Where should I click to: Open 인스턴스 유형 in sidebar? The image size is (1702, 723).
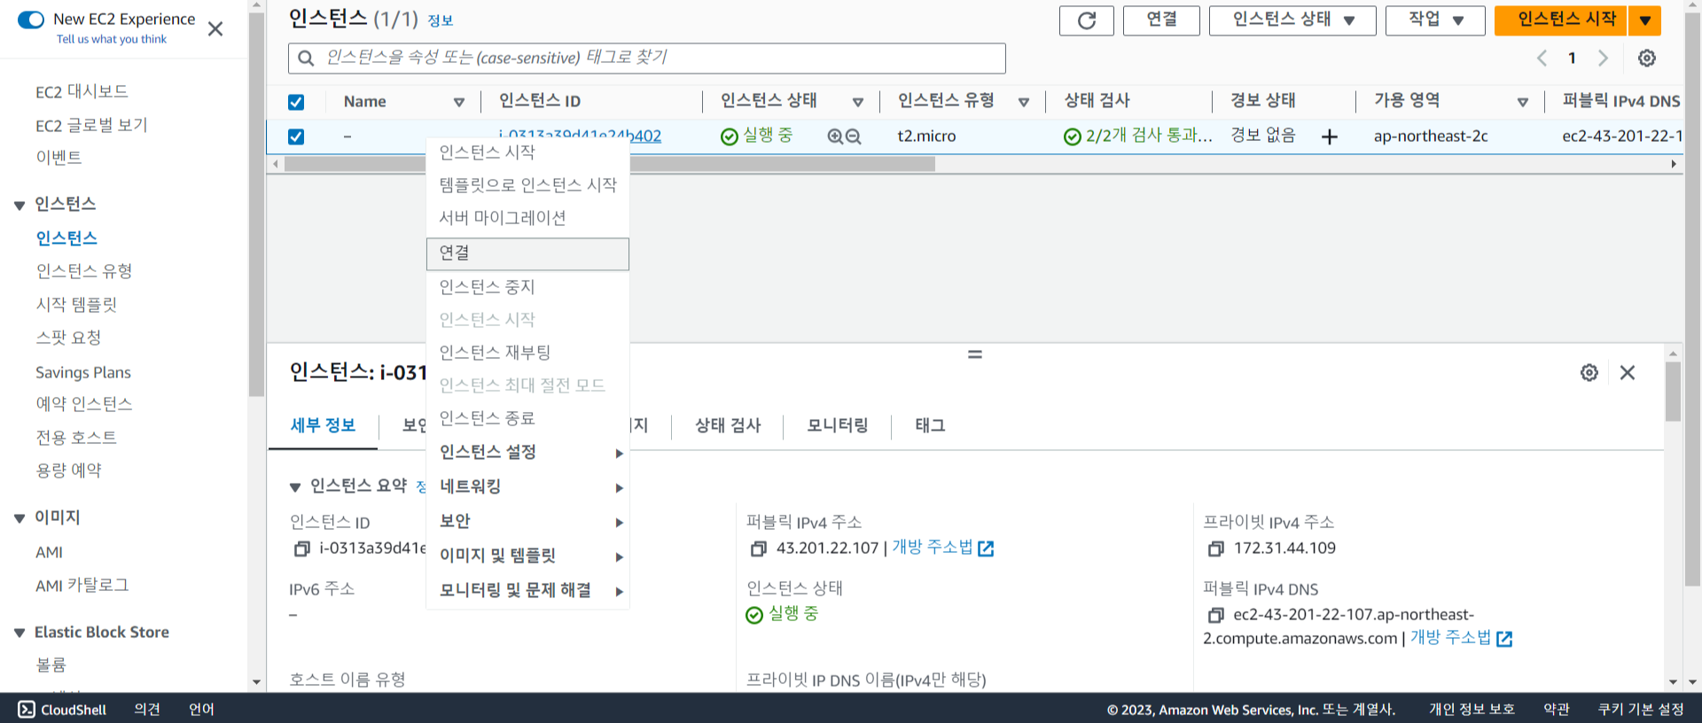click(x=84, y=272)
